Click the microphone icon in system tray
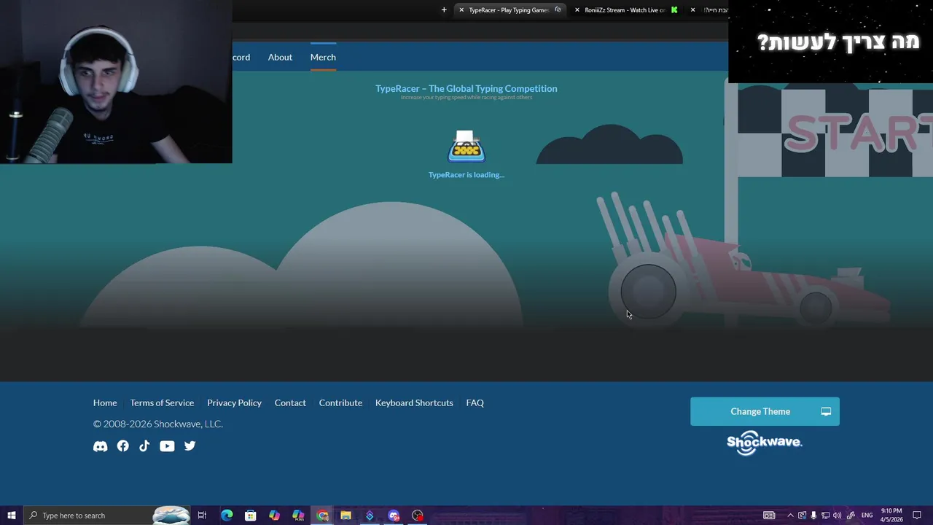The image size is (933, 525). (x=813, y=516)
